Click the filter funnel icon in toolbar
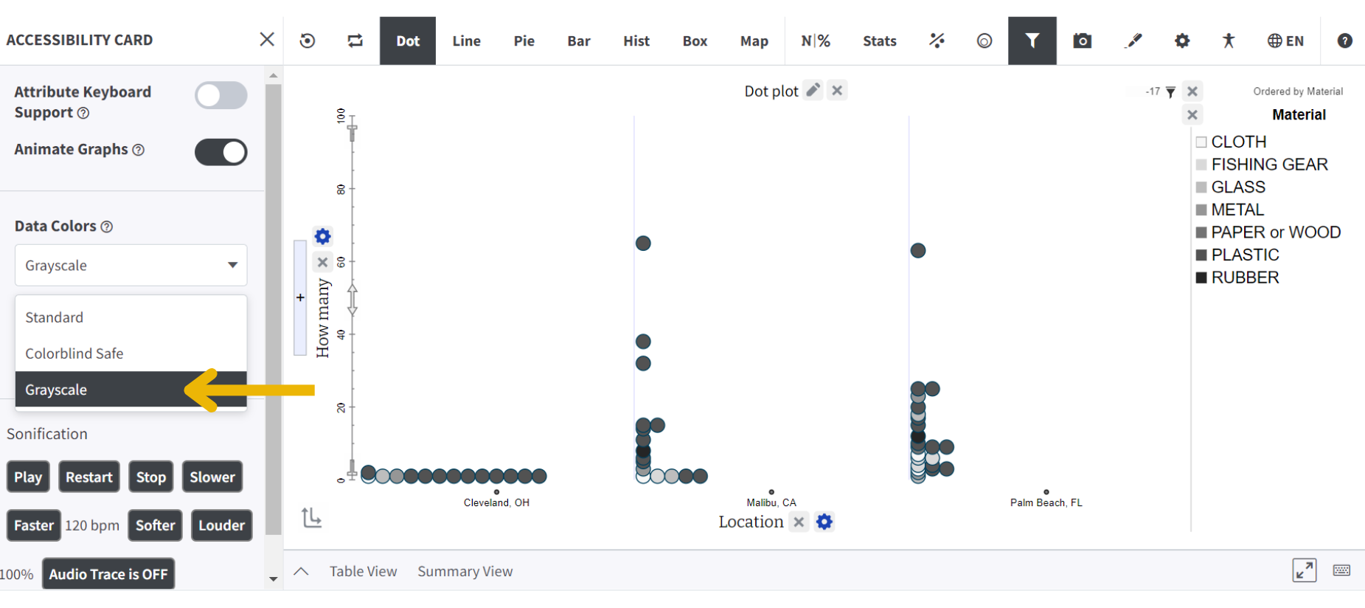Screen dimensions: 1365x608 click(x=1032, y=41)
